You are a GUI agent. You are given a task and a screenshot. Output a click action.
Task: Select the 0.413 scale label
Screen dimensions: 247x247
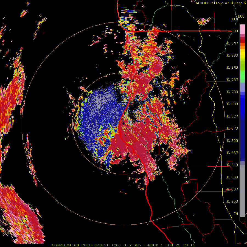tap(232, 165)
